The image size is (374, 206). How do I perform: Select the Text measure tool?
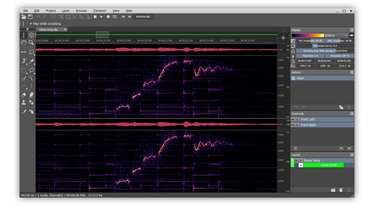tap(23, 61)
